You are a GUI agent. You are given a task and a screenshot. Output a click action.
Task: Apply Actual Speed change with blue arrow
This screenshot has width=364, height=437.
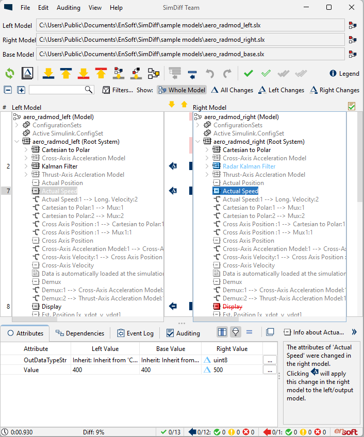(x=173, y=191)
